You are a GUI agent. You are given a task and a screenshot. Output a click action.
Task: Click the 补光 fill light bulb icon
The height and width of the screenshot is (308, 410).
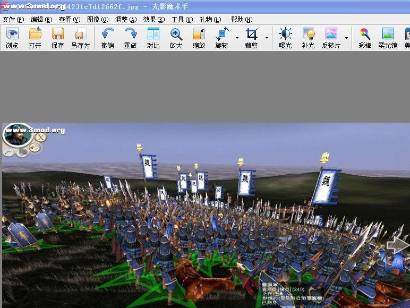308,38
